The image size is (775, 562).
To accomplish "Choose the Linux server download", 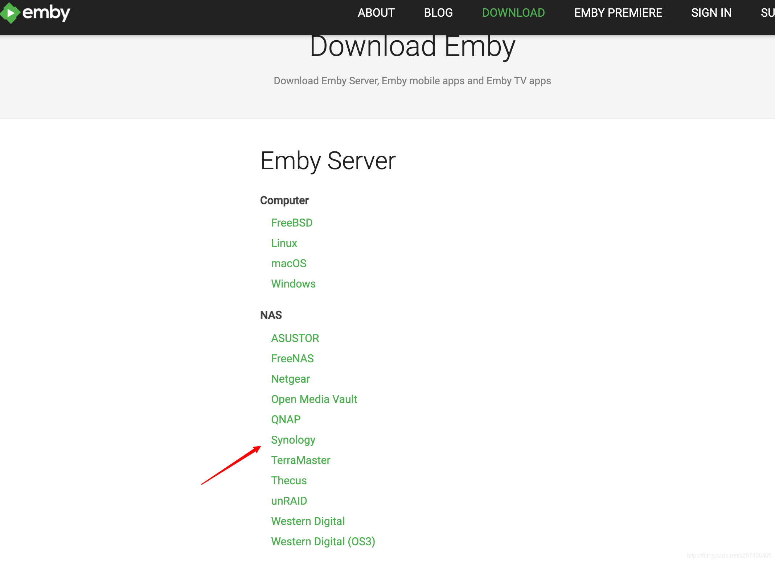I will (x=284, y=243).
